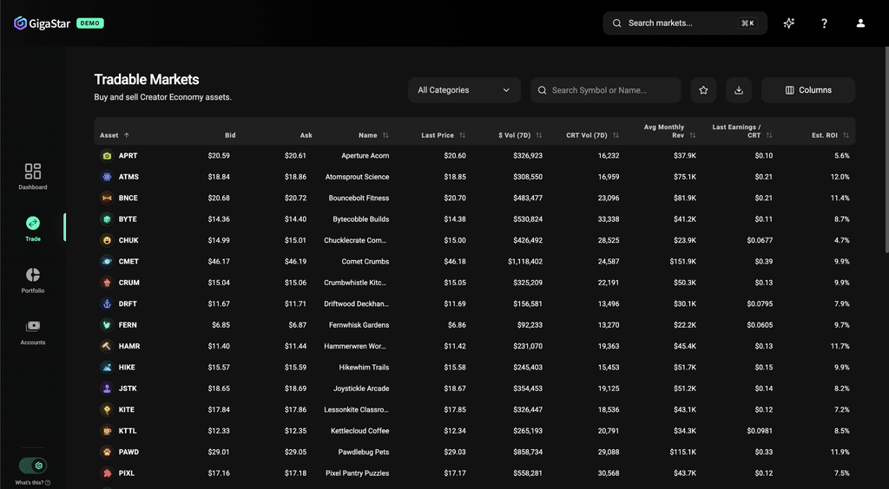Open Portfolio from the sidebar
Viewport: 889px width, 489px height.
tap(33, 280)
